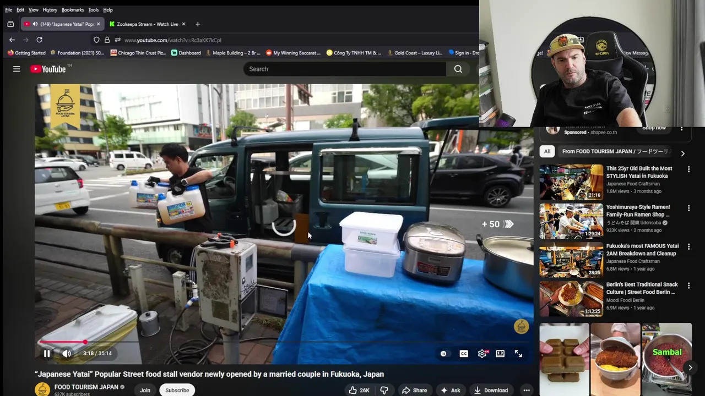Go back with browser back arrow
705x396 pixels.
click(x=12, y=40)
